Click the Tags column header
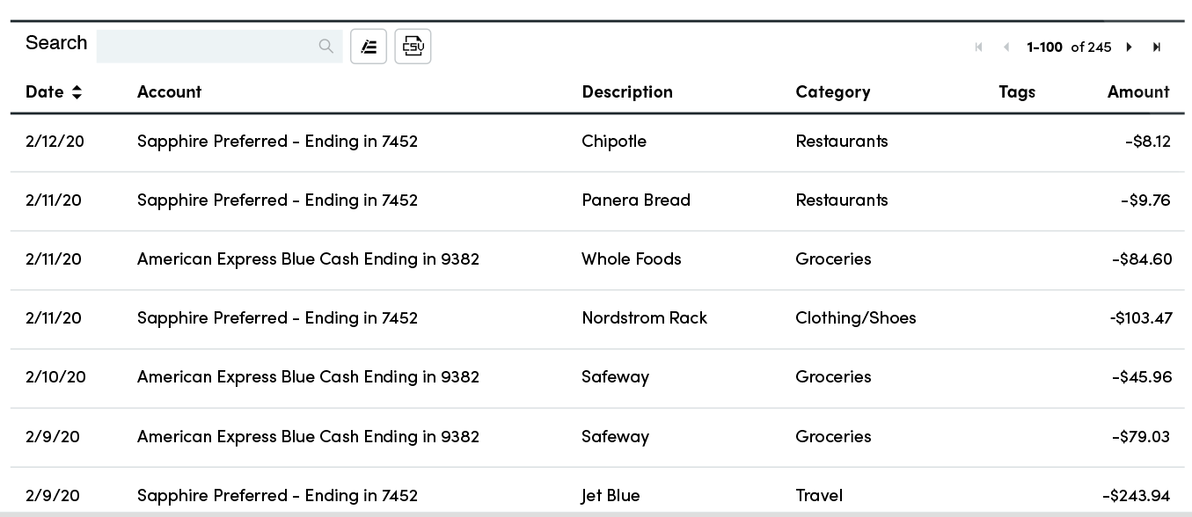Viewport: 1192px width, 517px height. click(1017, 92)
